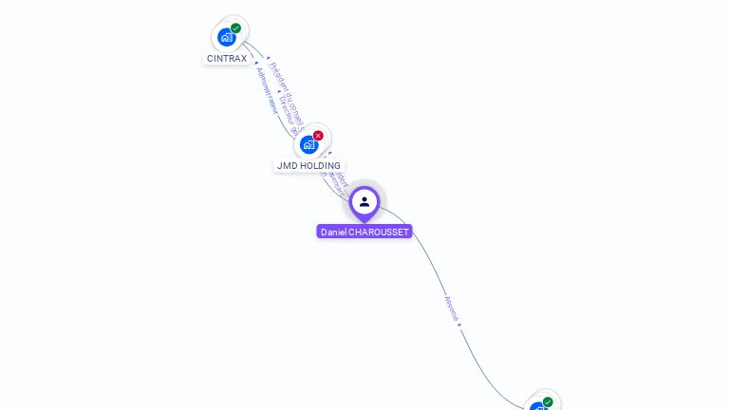Click the purple Daniel CHAROUSSET name label

(x=364, y=232)
